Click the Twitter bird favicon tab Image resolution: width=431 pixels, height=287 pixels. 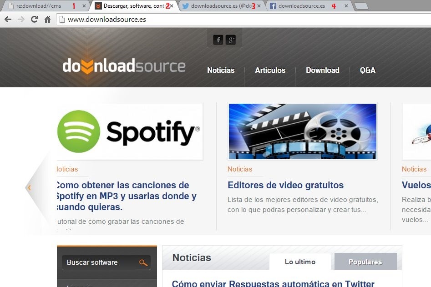[186, 6]
